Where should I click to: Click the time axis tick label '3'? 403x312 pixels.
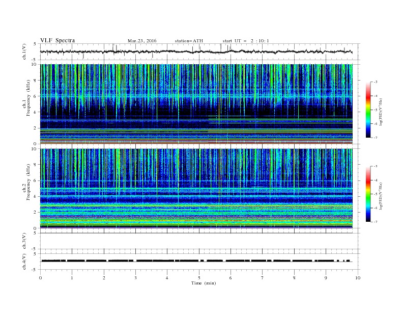(135, 278)
